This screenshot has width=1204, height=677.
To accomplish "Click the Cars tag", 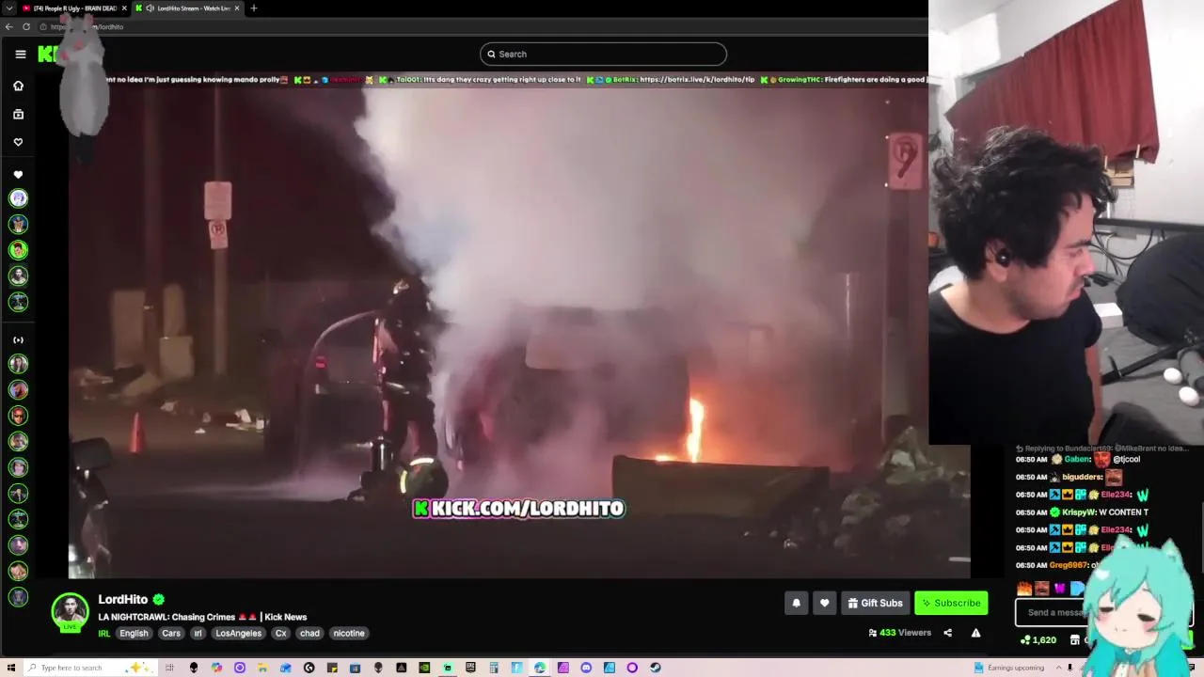I will tap(171, 633).
